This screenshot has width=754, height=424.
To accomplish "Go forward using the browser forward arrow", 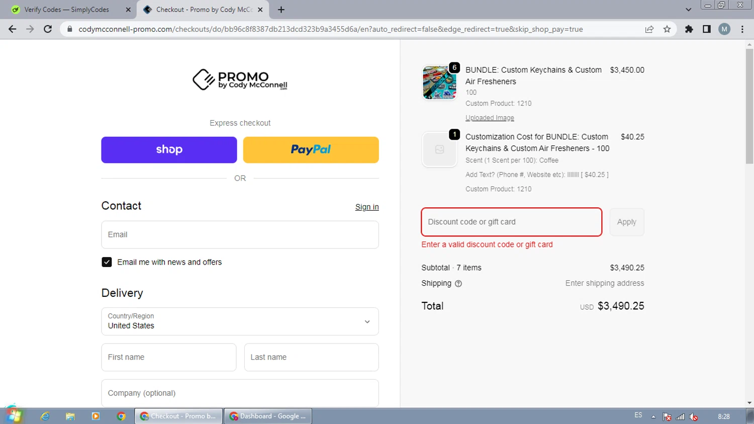I will point(30,29).
